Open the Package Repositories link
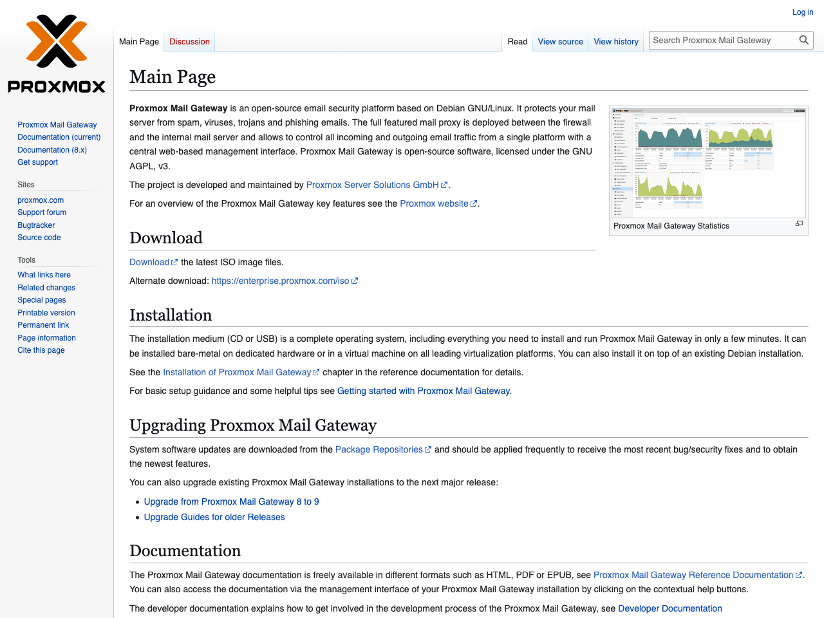The height and width of the screenshot is (618, 824). point(379,449)
